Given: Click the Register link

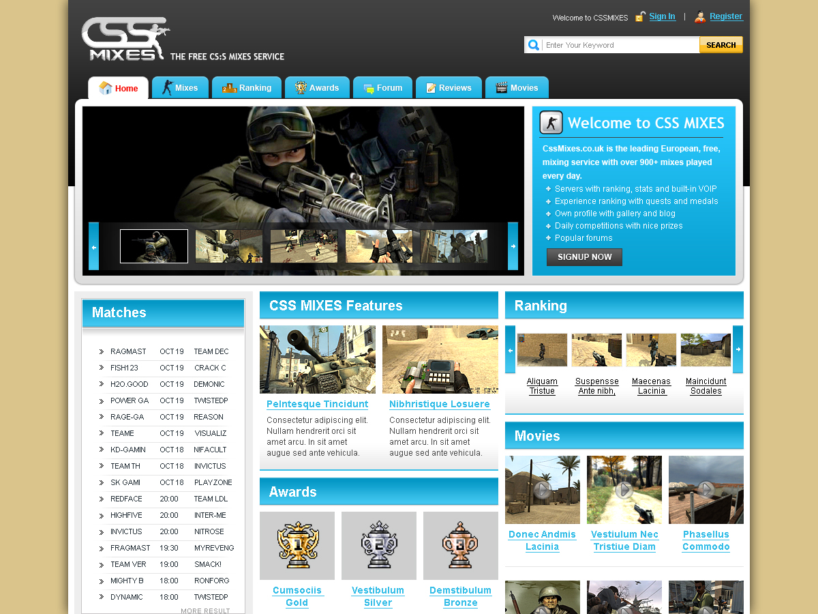Looking at the screenshot, I should click(x=726, y=16).
